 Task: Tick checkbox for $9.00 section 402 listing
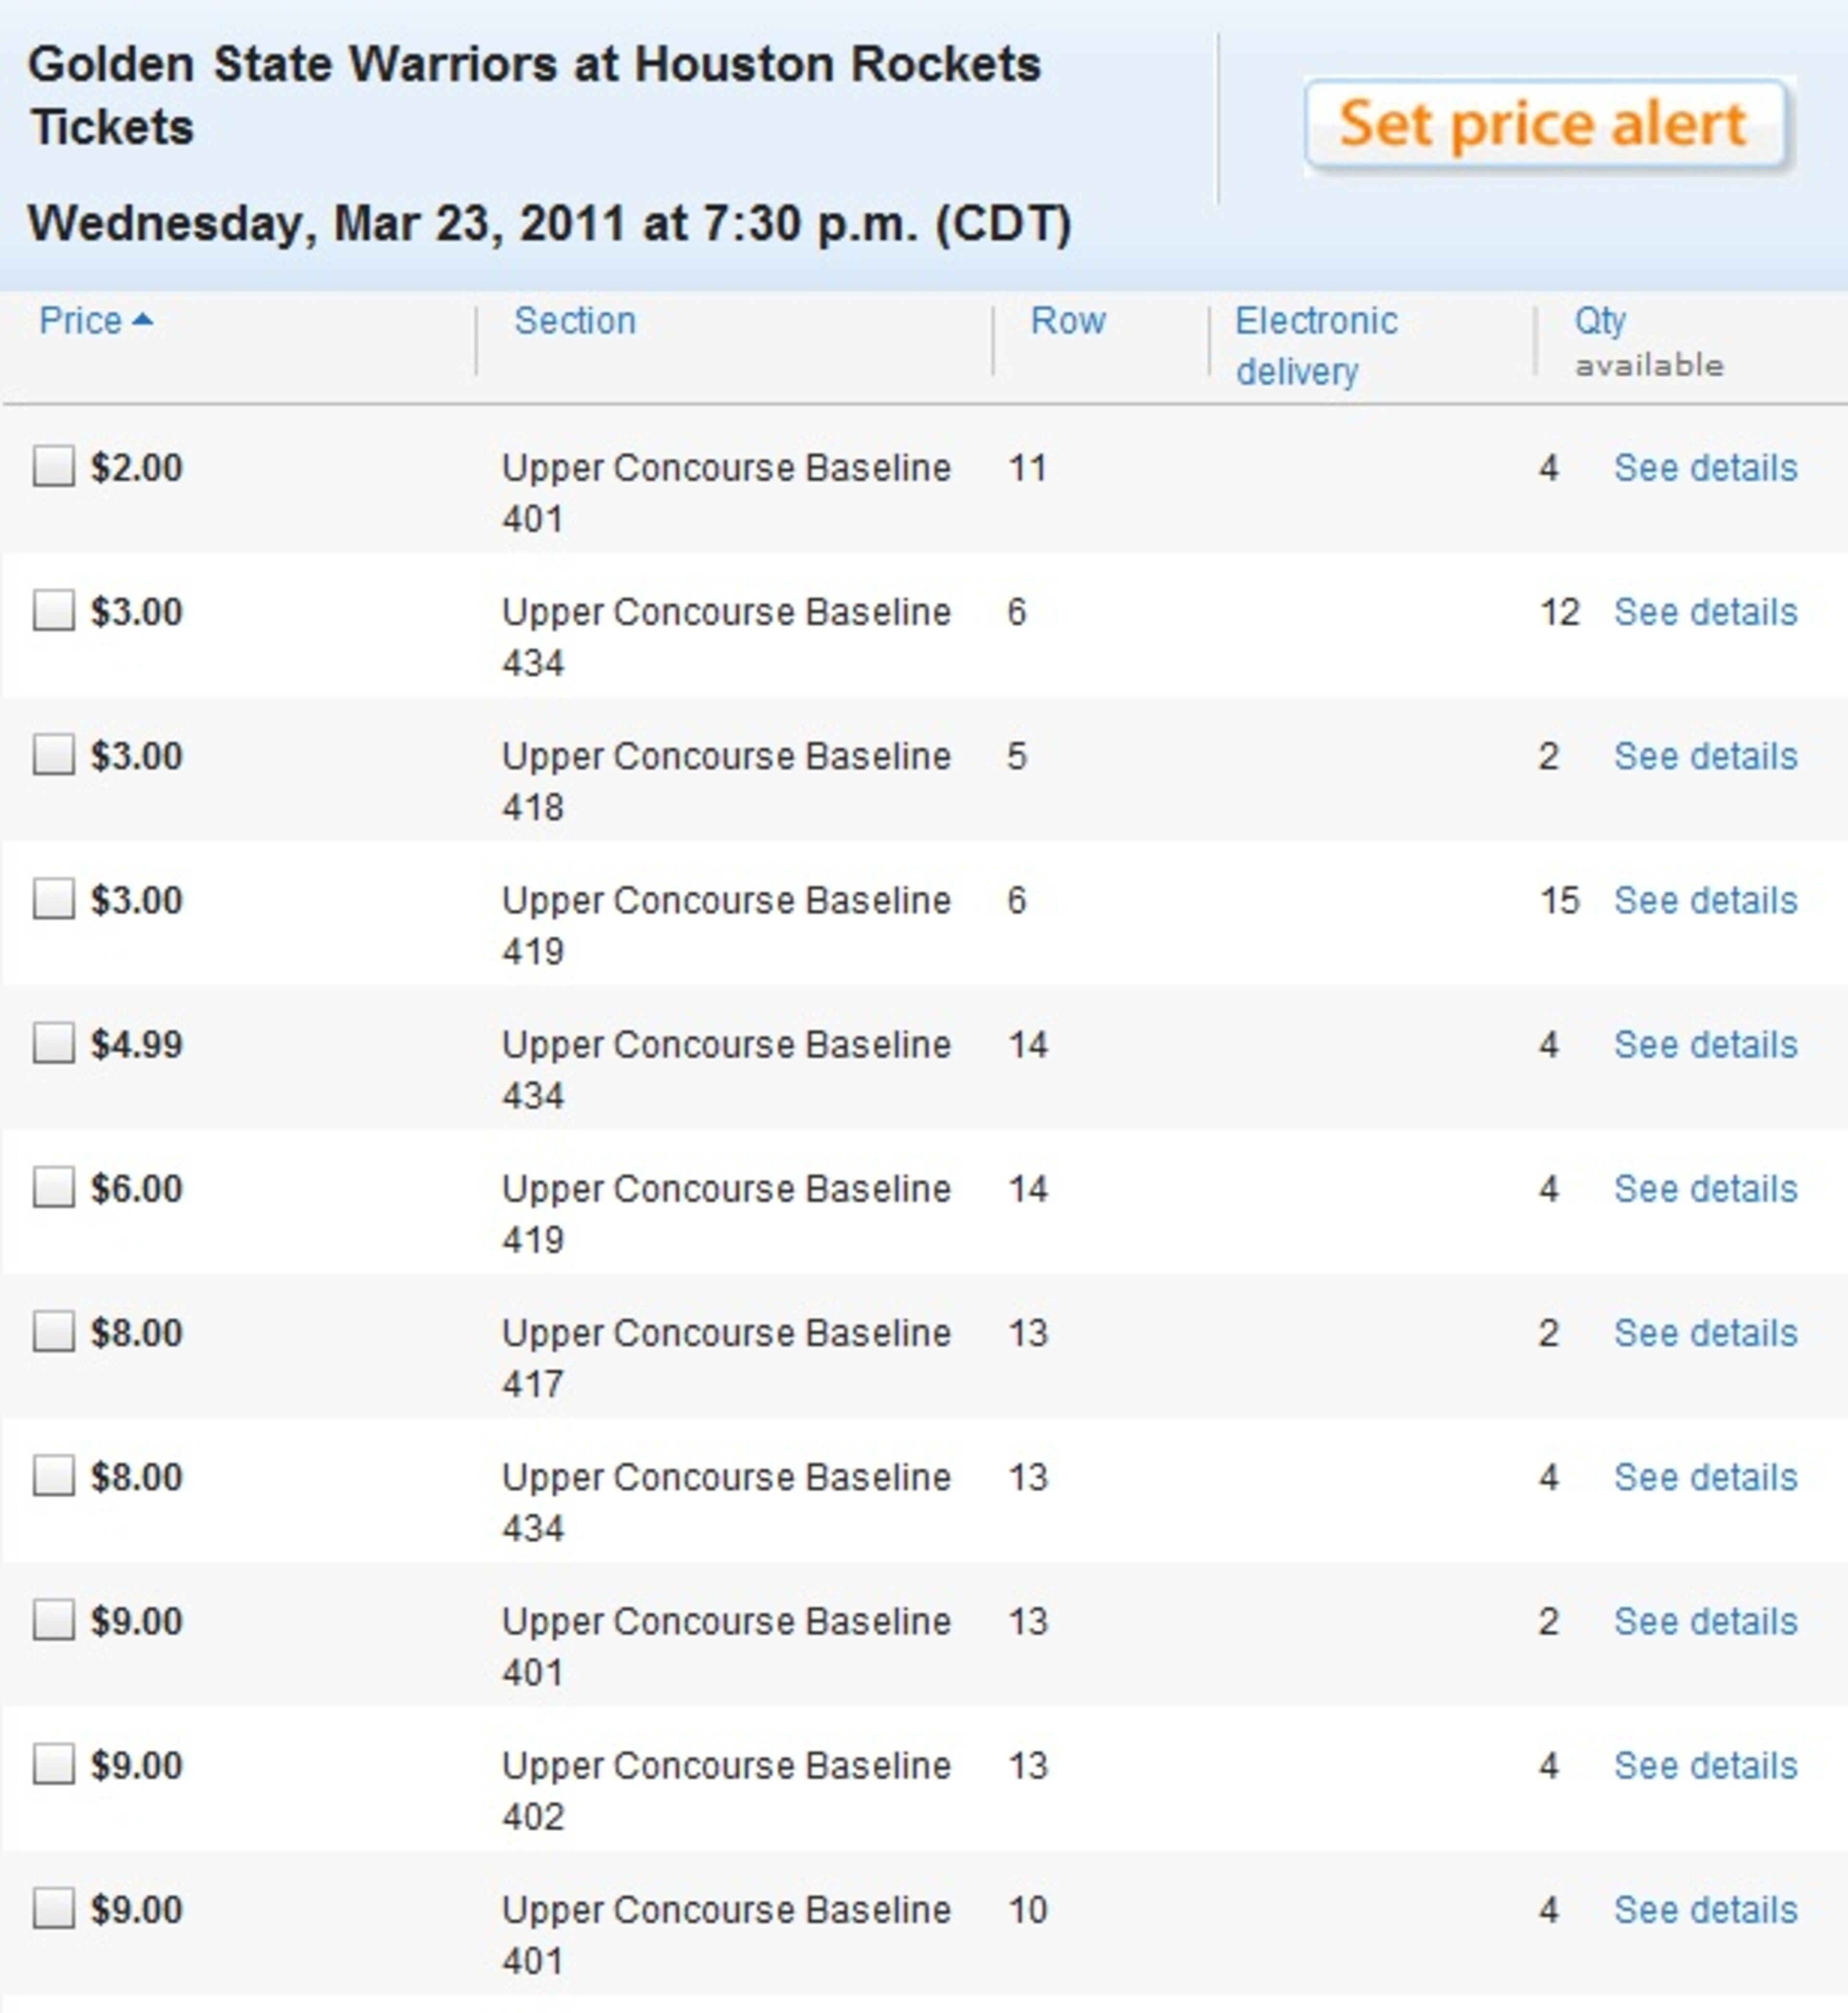pyautogui.click(x=54, y=1763)
